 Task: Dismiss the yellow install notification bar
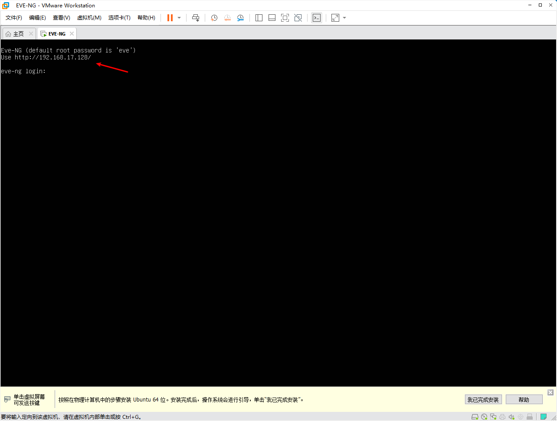(550, 392)
